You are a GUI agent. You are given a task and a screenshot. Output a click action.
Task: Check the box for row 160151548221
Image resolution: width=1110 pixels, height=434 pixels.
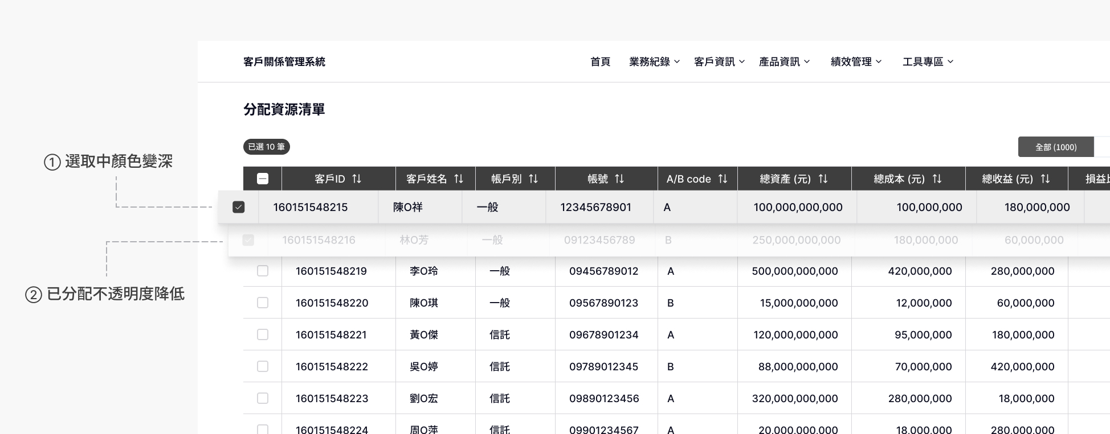pyautogui.click(x=263, y=334)
